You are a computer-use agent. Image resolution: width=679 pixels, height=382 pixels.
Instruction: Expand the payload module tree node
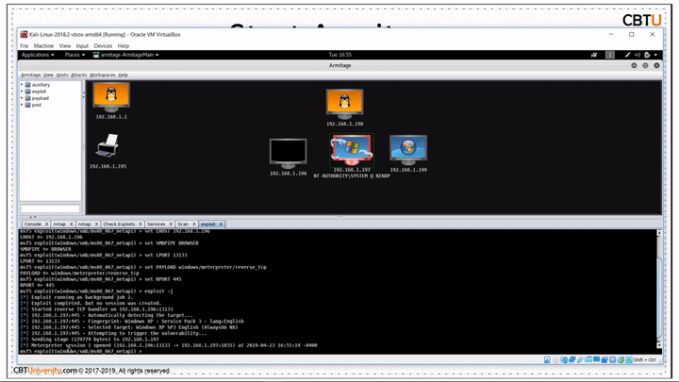22,98
